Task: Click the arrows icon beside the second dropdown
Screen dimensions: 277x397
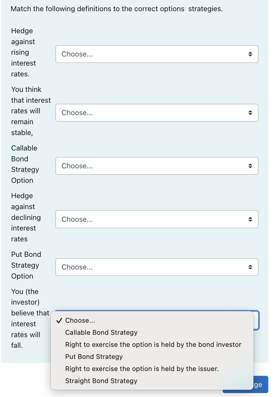Action: pos(250,113)
